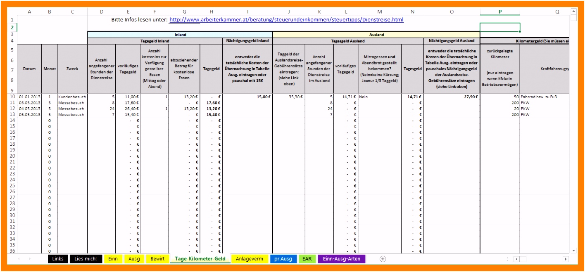Add a new sheet with plus icon
The width and height of the screenshot is (585, 272).
383,259
